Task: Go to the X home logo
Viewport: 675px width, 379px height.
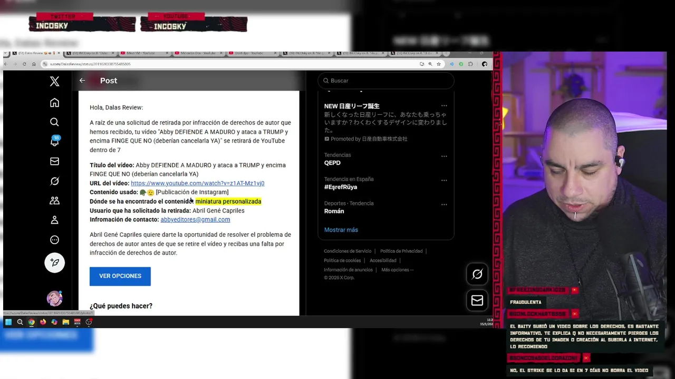Action: [54, 81]
